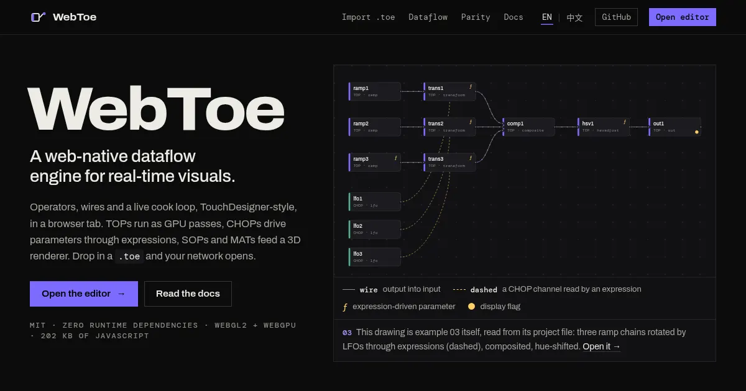
Task: Click the legend's solid wire line sample
Action: coord(349,290)
